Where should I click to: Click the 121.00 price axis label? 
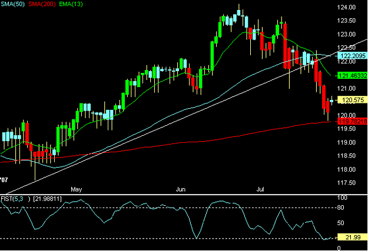click(x=346, y=88)
